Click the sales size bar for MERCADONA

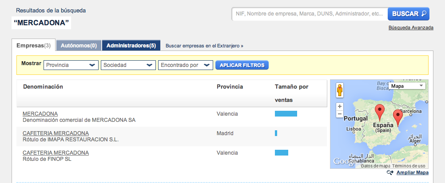[x=286, y=114]
